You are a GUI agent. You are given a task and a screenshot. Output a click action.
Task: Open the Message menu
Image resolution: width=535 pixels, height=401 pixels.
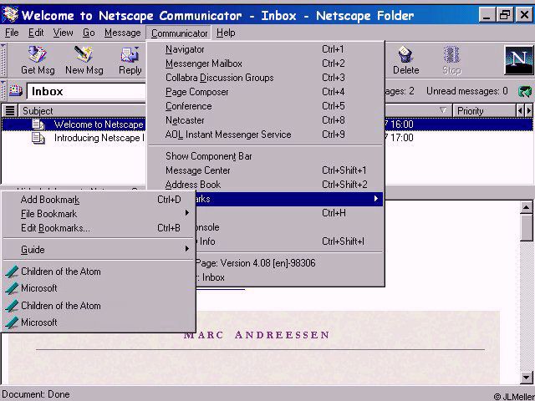pos(123,33)
